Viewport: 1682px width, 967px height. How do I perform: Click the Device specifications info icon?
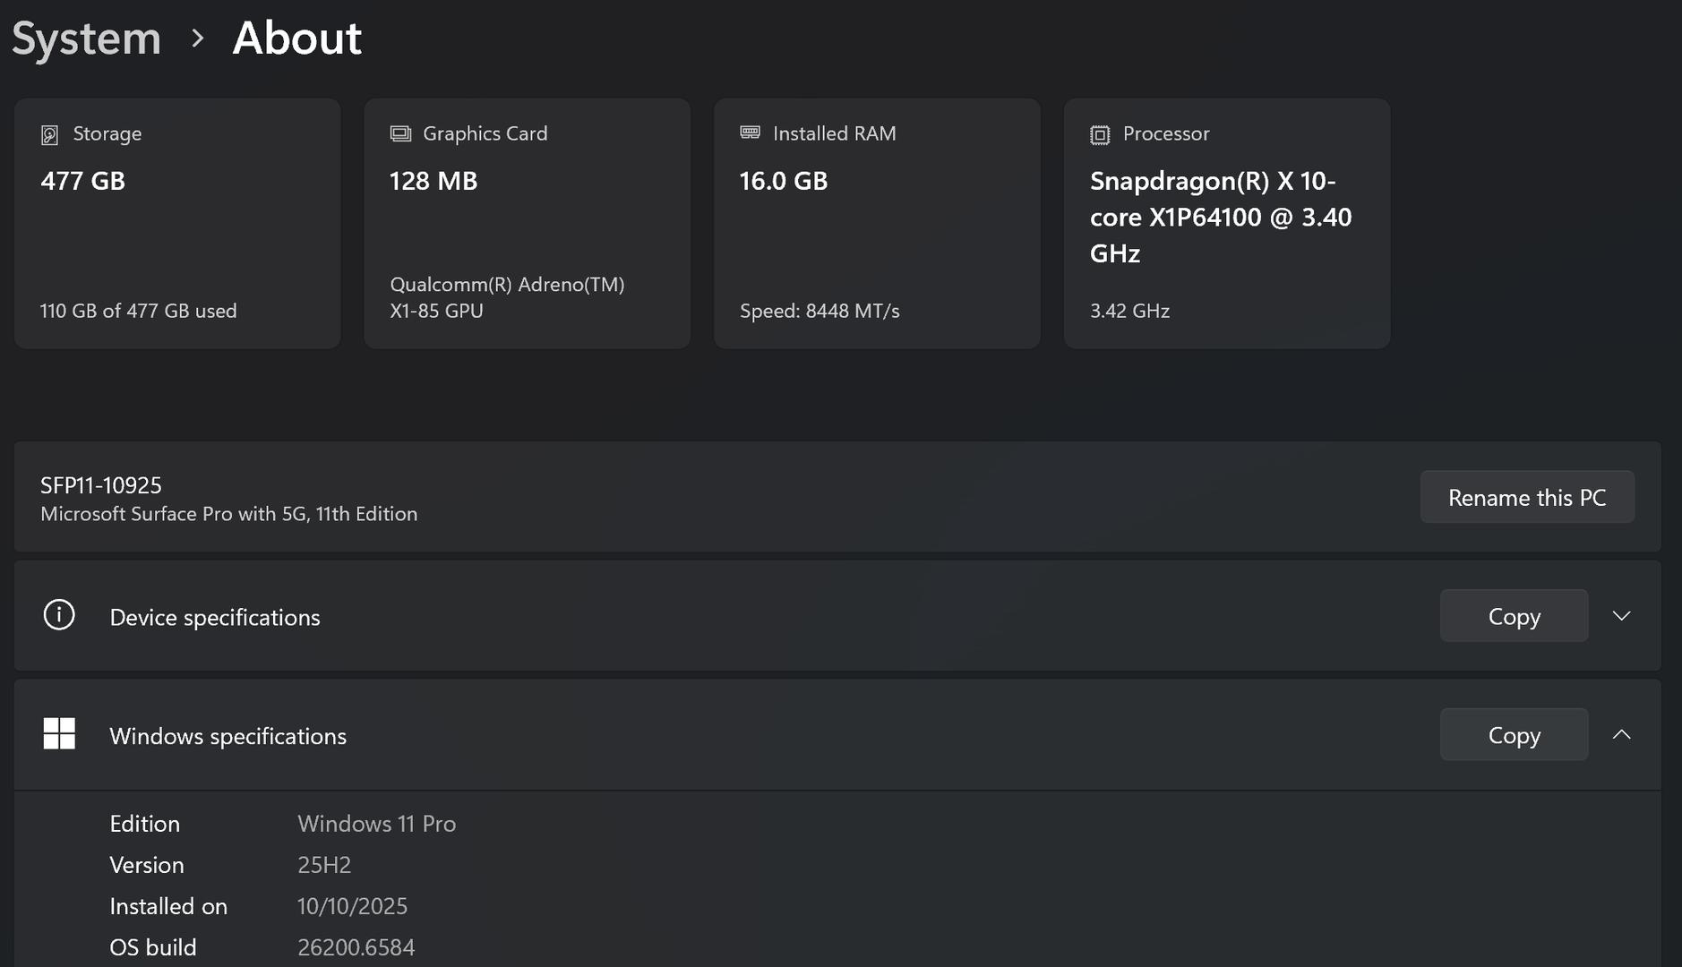point(59,615)
